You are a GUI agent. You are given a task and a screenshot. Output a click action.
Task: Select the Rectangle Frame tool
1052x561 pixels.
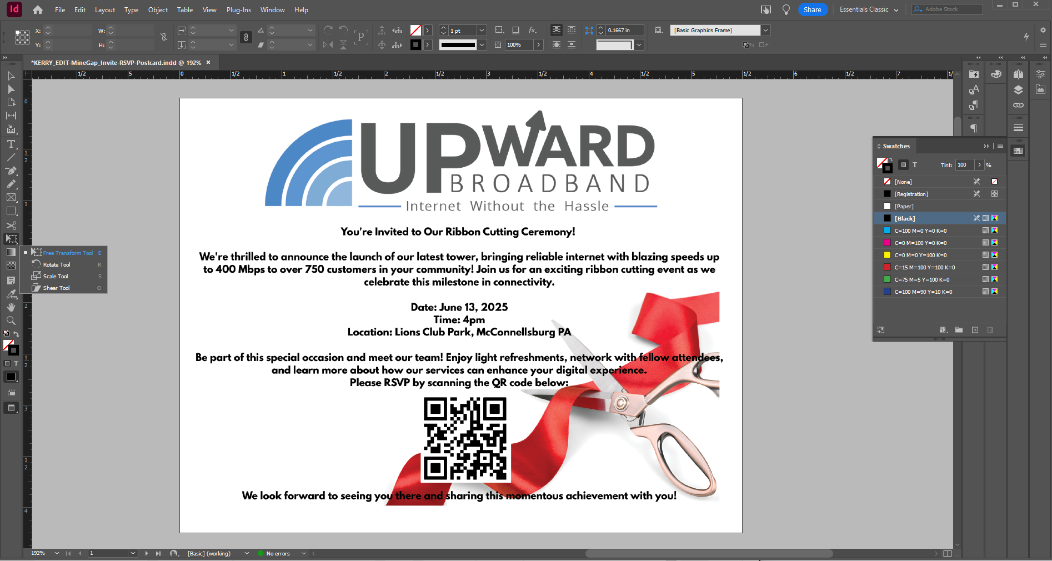pos(11,198)
